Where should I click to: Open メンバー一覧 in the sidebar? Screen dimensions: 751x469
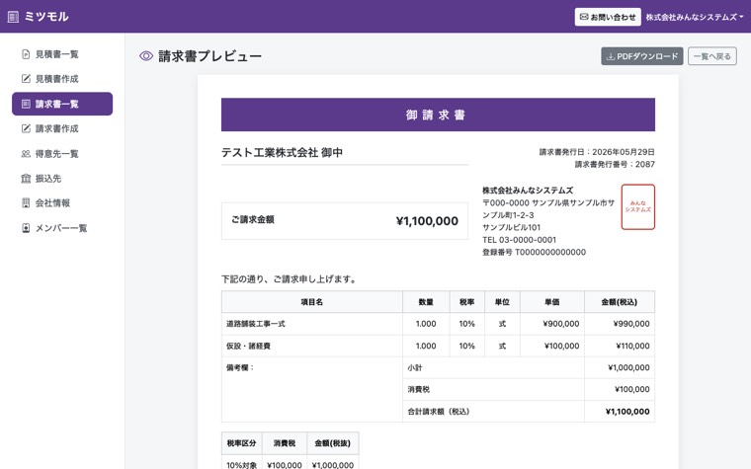coord(62,228)
